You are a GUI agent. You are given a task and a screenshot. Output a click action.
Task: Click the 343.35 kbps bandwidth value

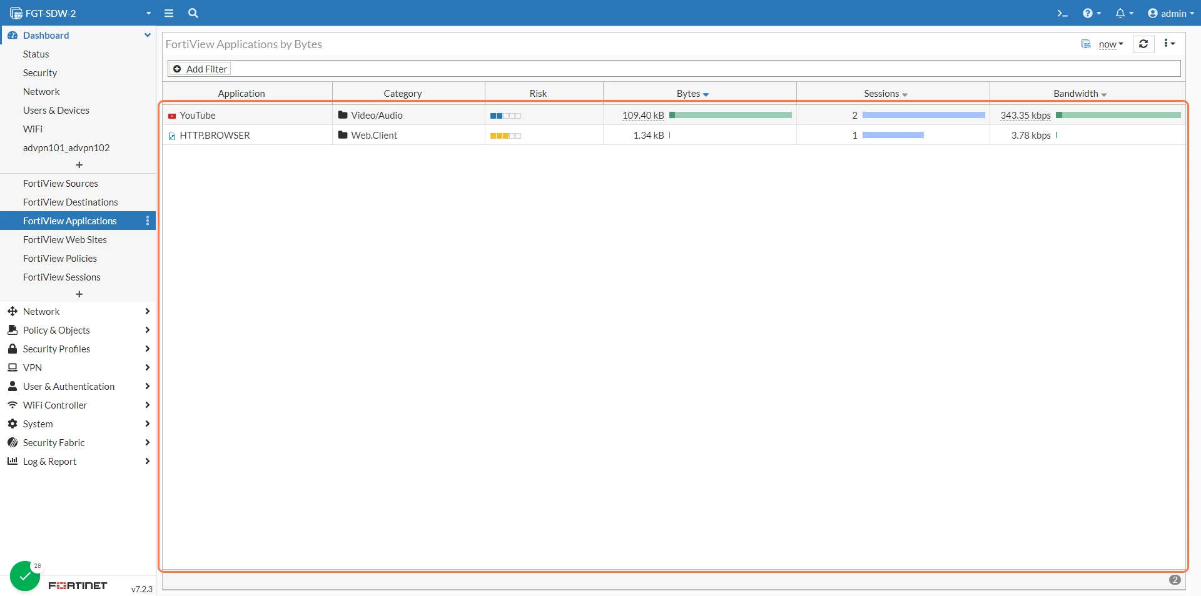pyautogui.click(x=1025, y=115)
